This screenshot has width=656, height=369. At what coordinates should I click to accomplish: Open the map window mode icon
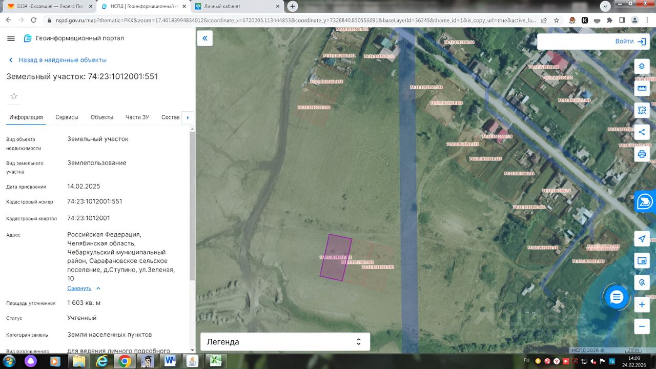tap(642, 261)
